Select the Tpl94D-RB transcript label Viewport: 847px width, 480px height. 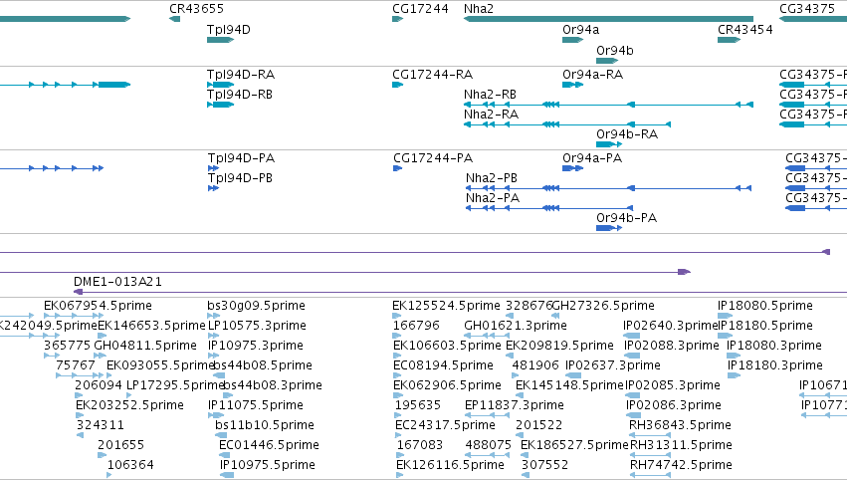pos(240,95)
